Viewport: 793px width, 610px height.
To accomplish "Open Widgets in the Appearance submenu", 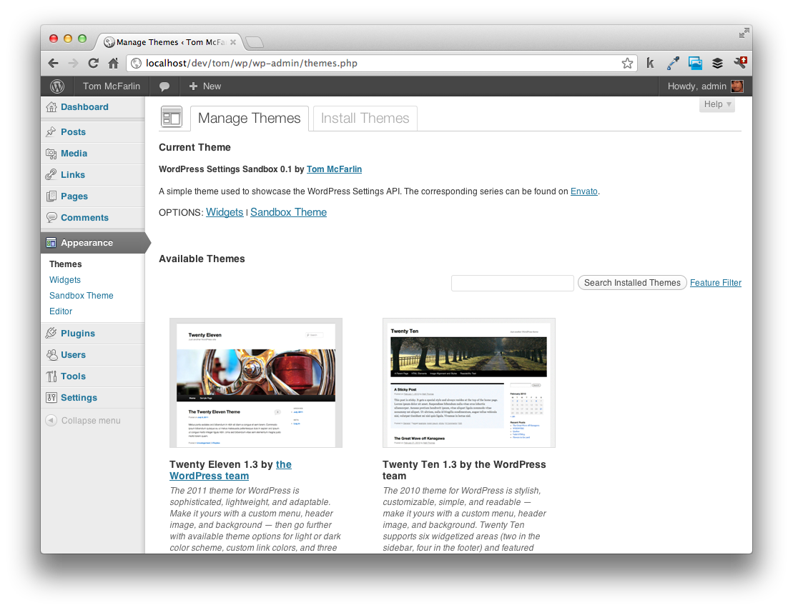I will pyautogui.click(x=65, y=280).
